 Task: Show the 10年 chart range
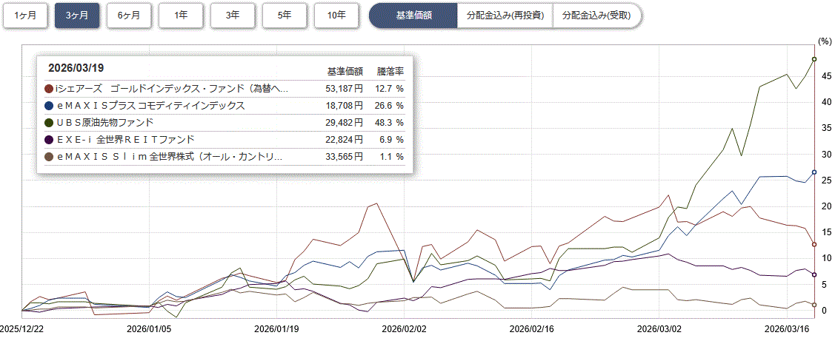coord(336,15)
